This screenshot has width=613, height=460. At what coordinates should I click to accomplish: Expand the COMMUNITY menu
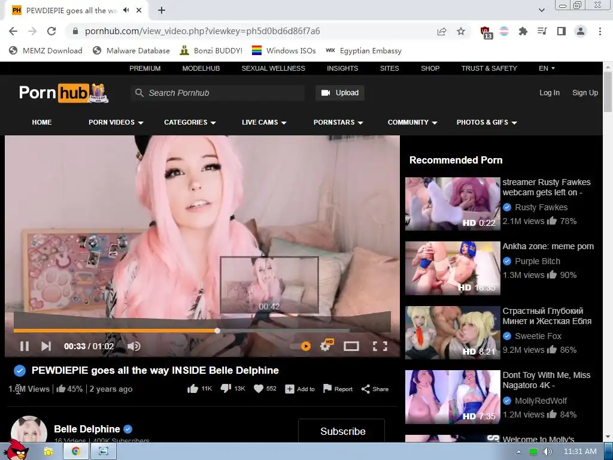pyautogui.click(x=412, y=122)
